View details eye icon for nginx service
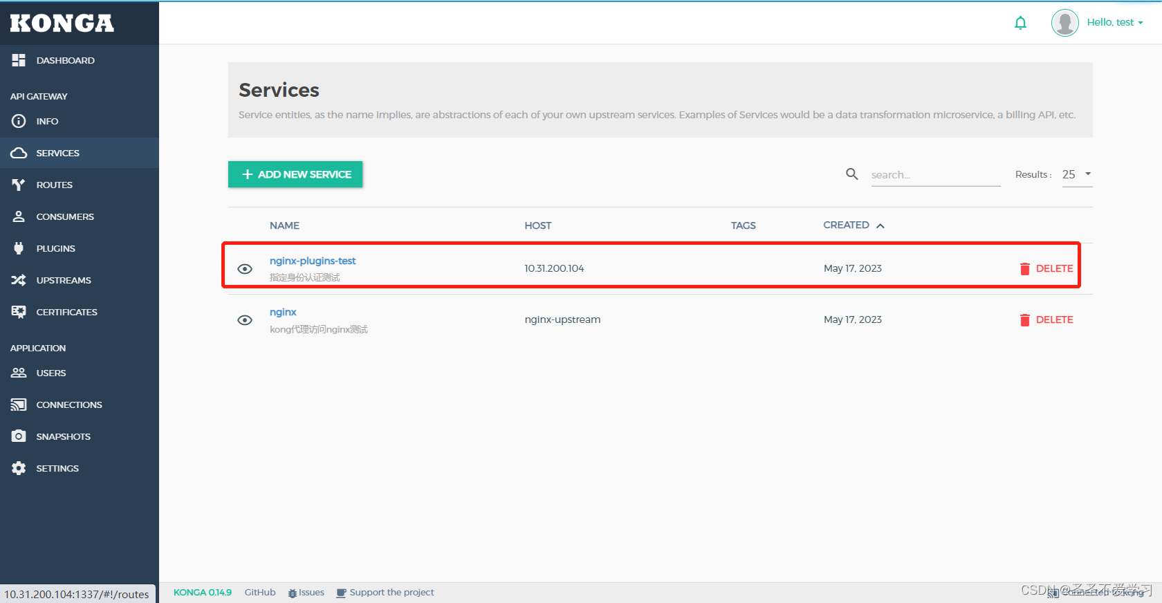This screenshot has height=603, width=1162. (245, 320)
